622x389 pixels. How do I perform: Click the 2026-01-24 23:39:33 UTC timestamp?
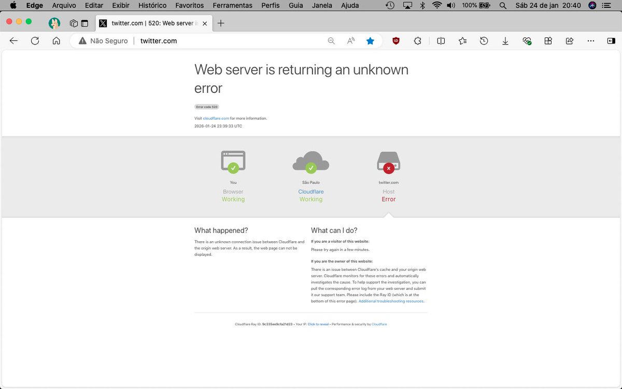coord(218,126)
